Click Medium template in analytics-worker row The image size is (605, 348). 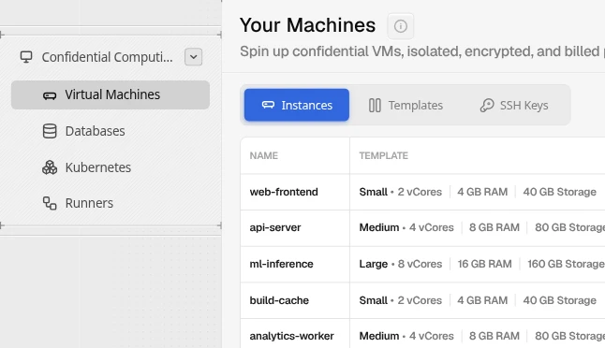(379, 336)
